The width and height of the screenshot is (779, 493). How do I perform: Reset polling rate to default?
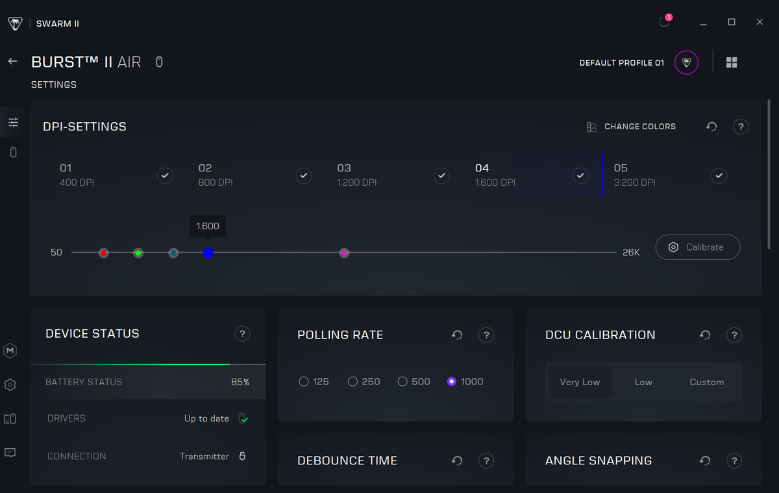point(457,335)
